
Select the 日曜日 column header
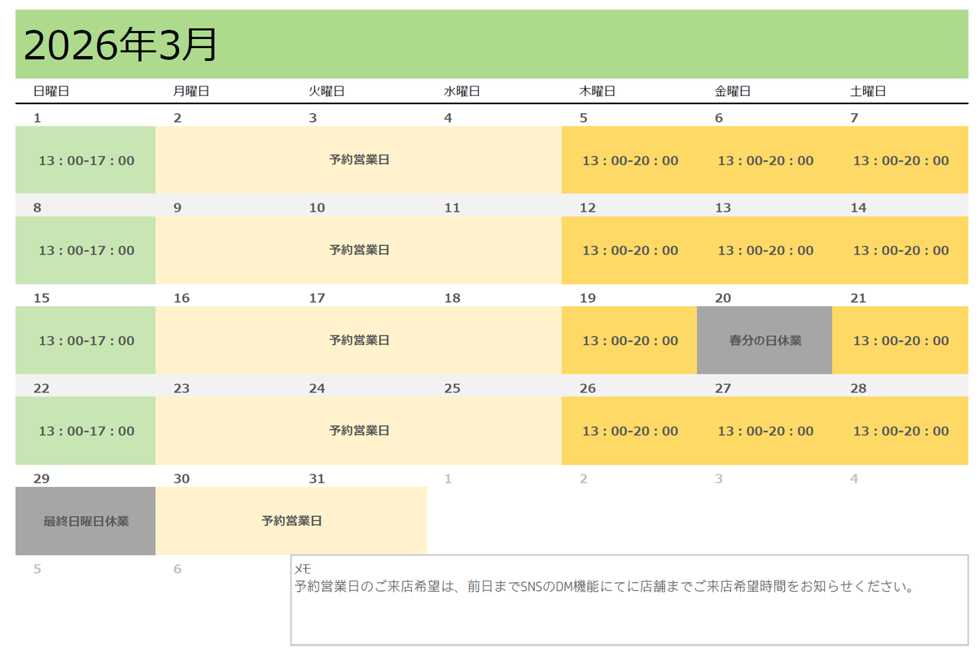51,91
